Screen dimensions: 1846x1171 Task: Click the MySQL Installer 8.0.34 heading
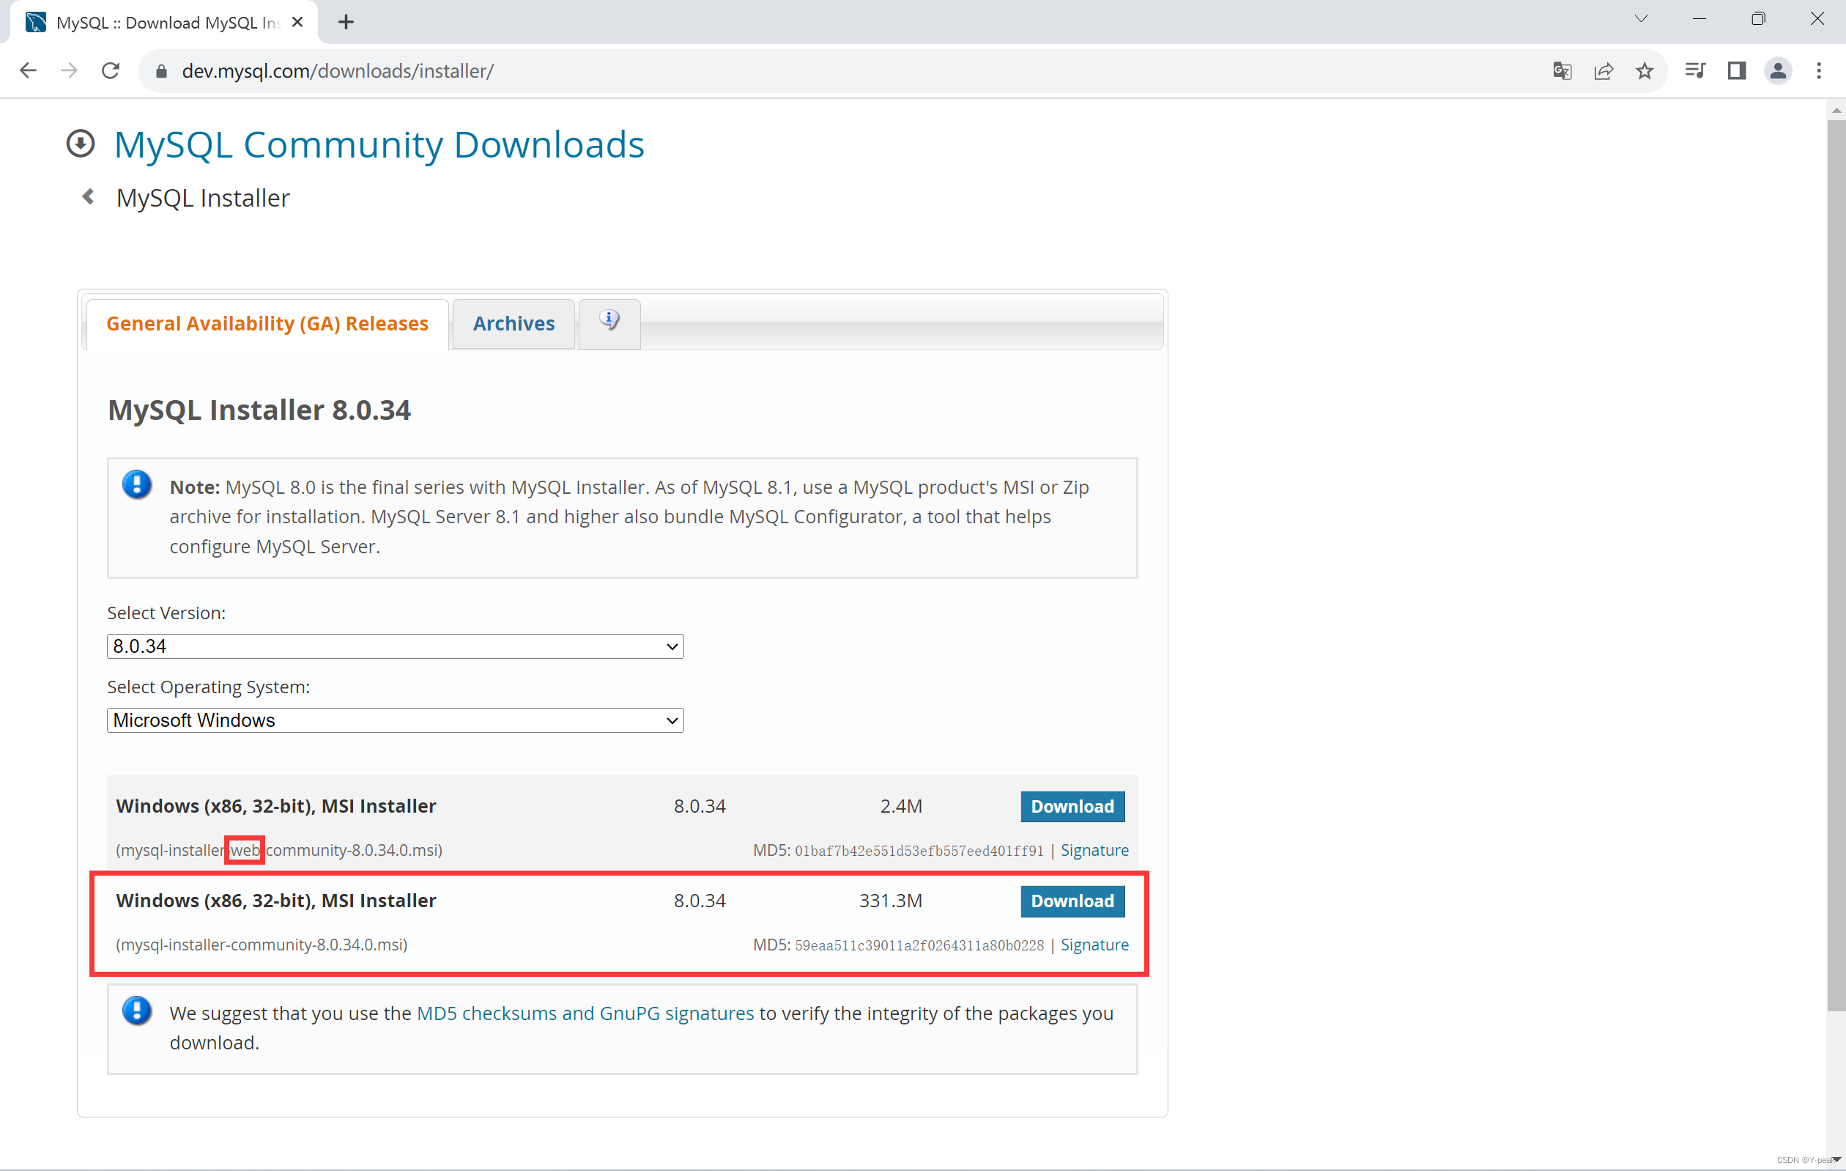pyautogui.click(x=259, y=410)
